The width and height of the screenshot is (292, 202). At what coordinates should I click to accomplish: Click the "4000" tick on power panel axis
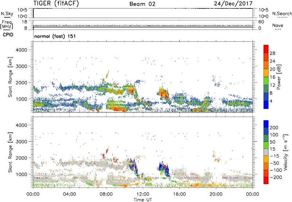[21, 50]
